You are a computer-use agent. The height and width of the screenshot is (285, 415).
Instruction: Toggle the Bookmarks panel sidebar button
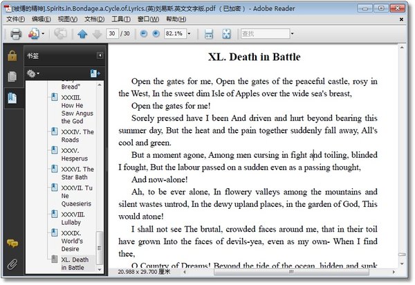(x=12, y=98)
